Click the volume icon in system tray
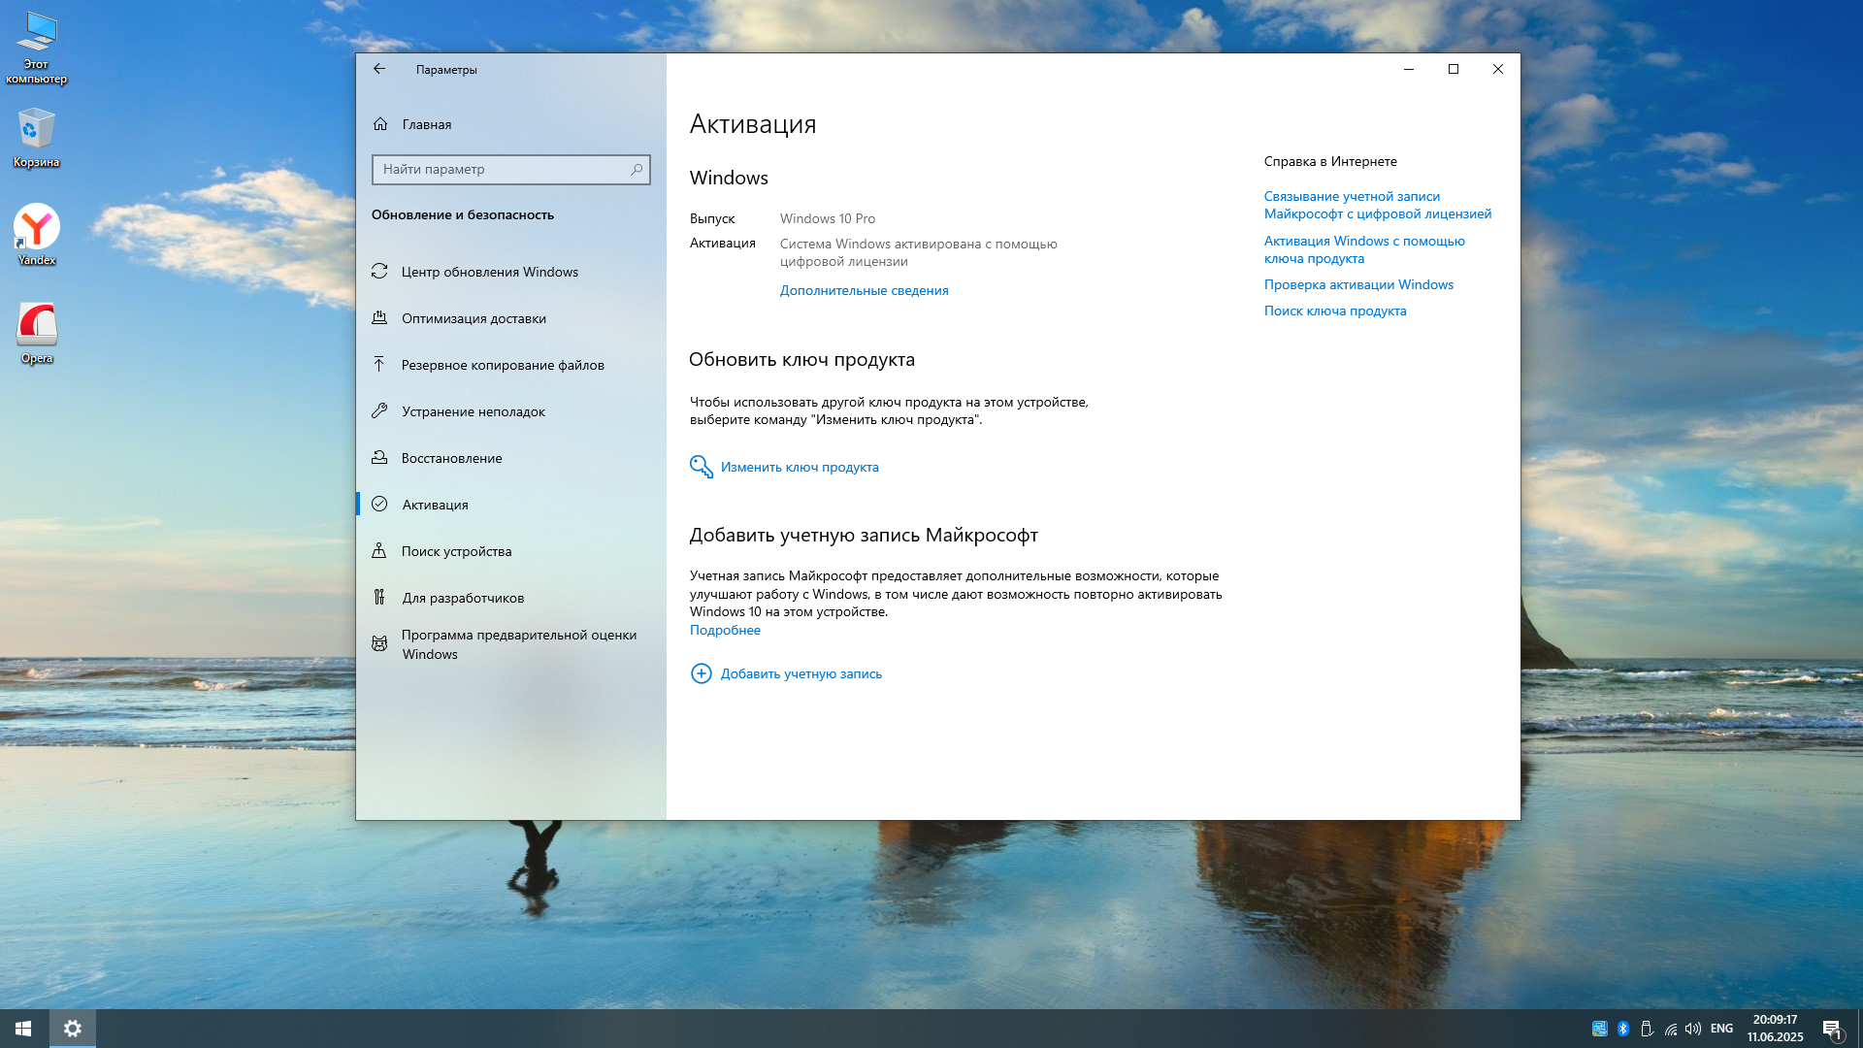1863x1048 pixels. point(1693,1029)
